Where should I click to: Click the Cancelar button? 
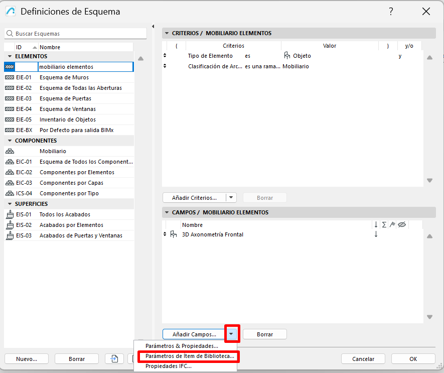[363, 359]
